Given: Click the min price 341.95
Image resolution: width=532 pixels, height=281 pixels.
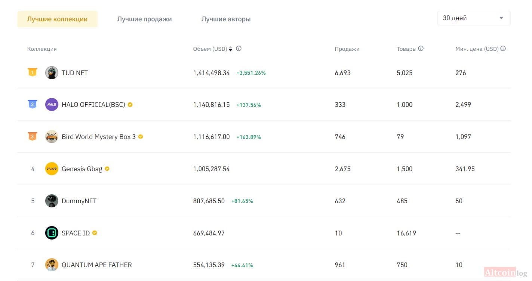Looking at the screenshot, I should (x=465, y=169).
